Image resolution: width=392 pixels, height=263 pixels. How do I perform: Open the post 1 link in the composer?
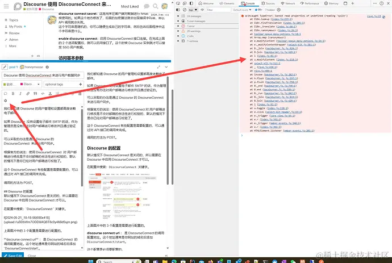[x=14, y=67]
